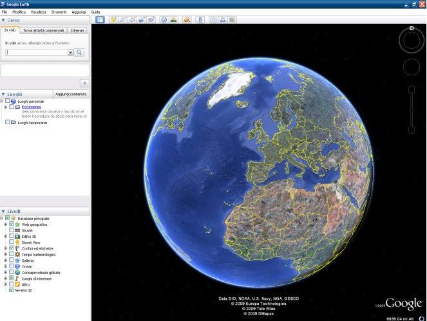427x321 pixels.
Task: Toggle the sidebar panel toolbar icon
Action: (x=100, y=19)
